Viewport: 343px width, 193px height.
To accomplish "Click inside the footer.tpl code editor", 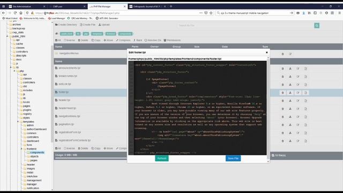I will click(197, 108).
